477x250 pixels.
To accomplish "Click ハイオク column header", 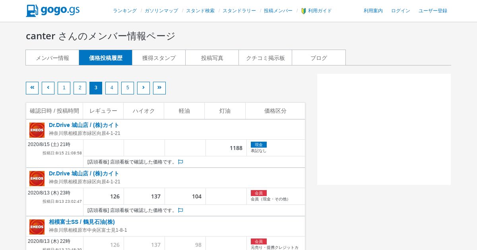I will click(x=144, y=111).
